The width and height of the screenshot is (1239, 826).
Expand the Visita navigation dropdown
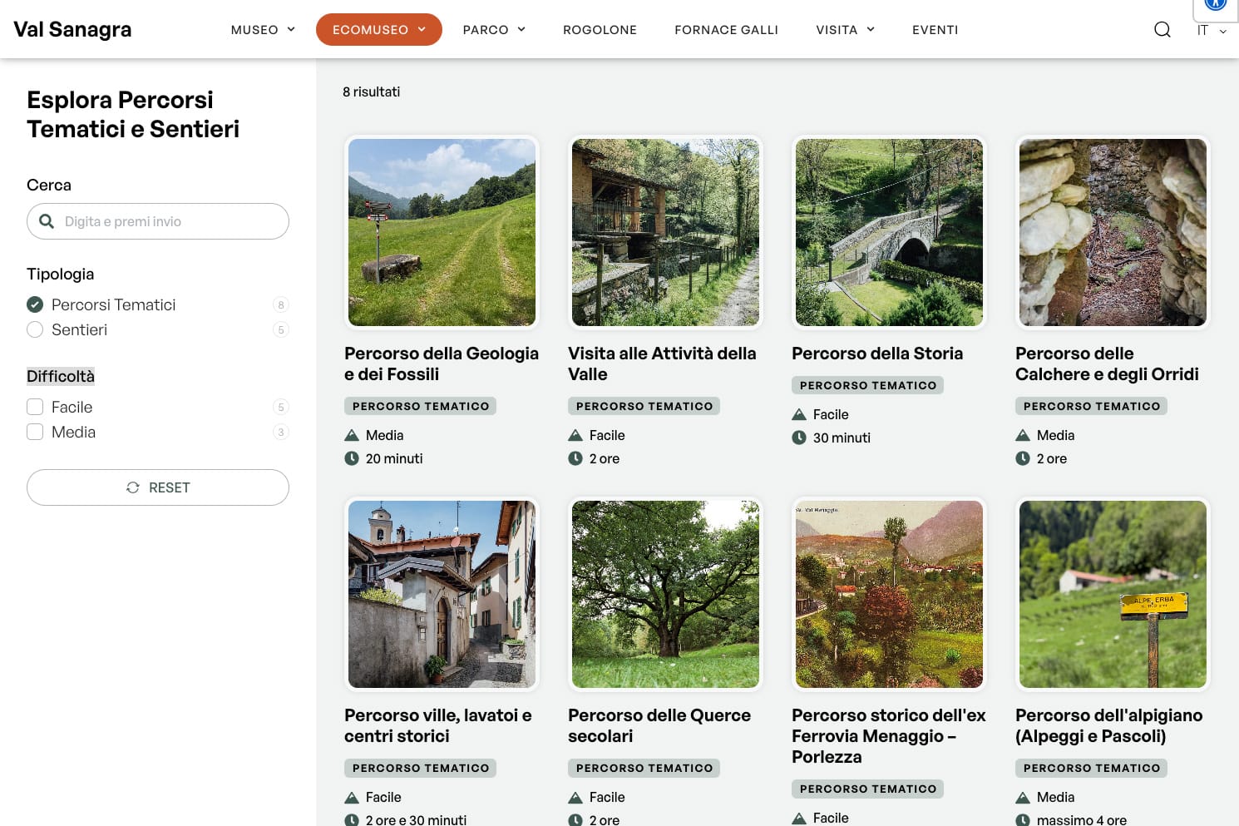tap(845, 30)
